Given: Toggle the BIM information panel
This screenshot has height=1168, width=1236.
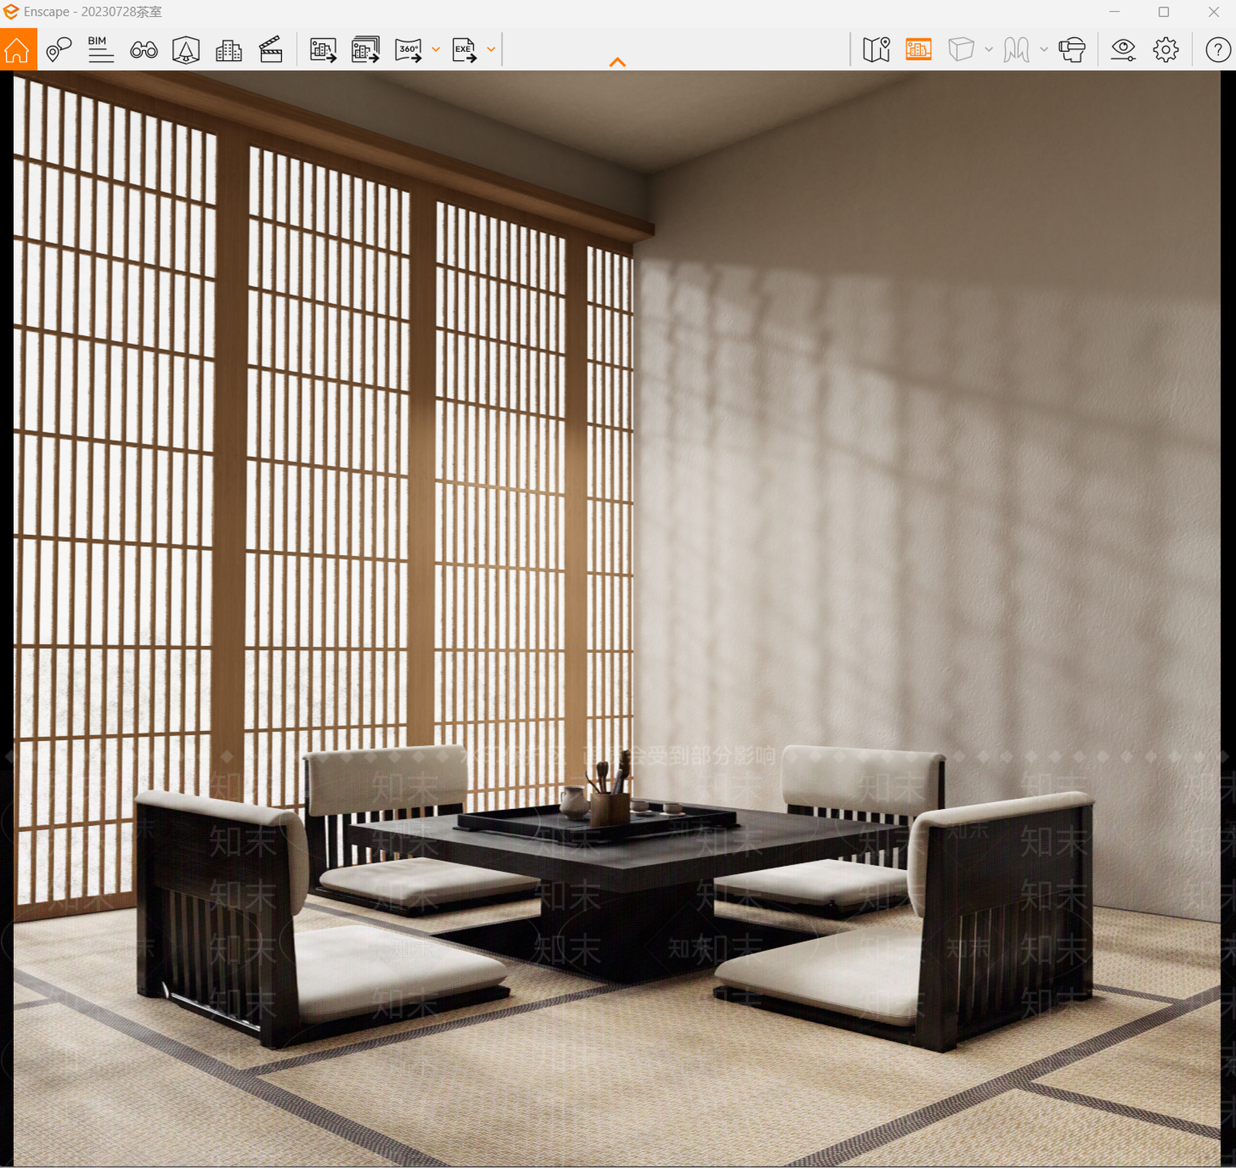Looking at the screenshot, I should pos(100,49).
